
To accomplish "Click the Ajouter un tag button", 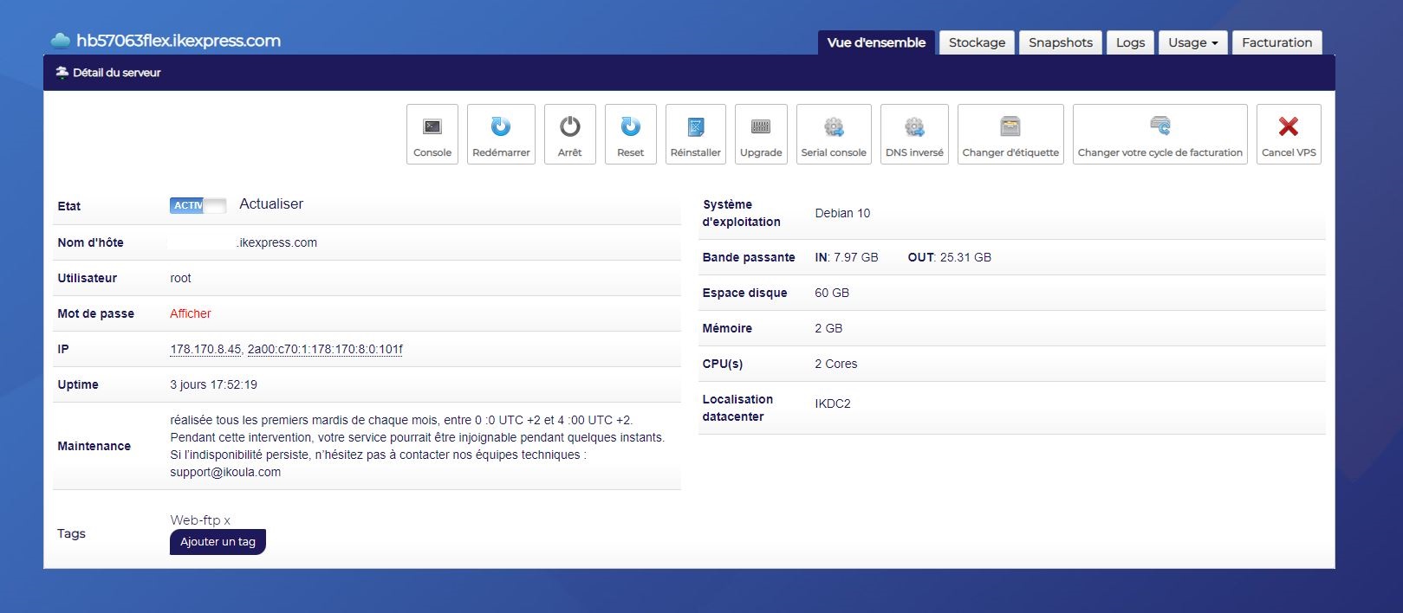I will pyautogui.click(x=218, y=542).
